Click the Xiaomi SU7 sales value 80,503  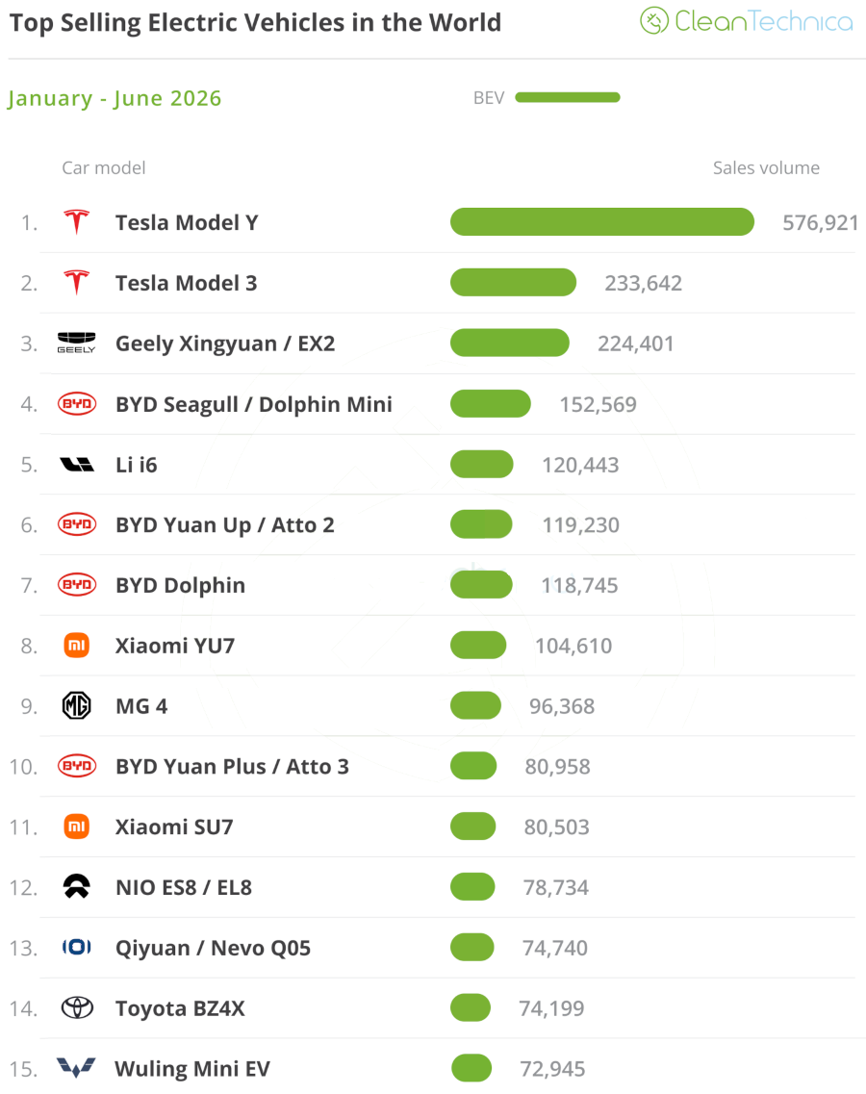point(557,827)
